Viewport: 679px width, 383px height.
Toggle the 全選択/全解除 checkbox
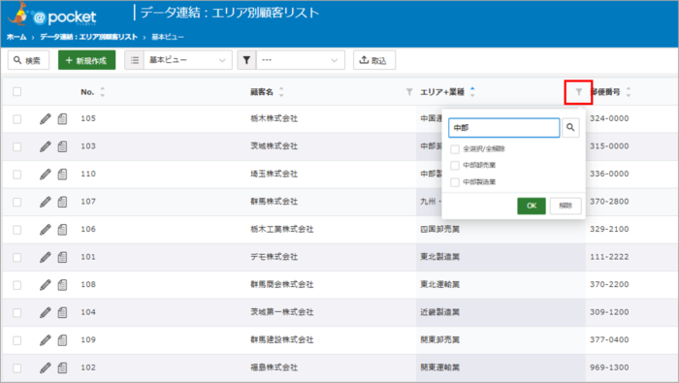[455, 149]
